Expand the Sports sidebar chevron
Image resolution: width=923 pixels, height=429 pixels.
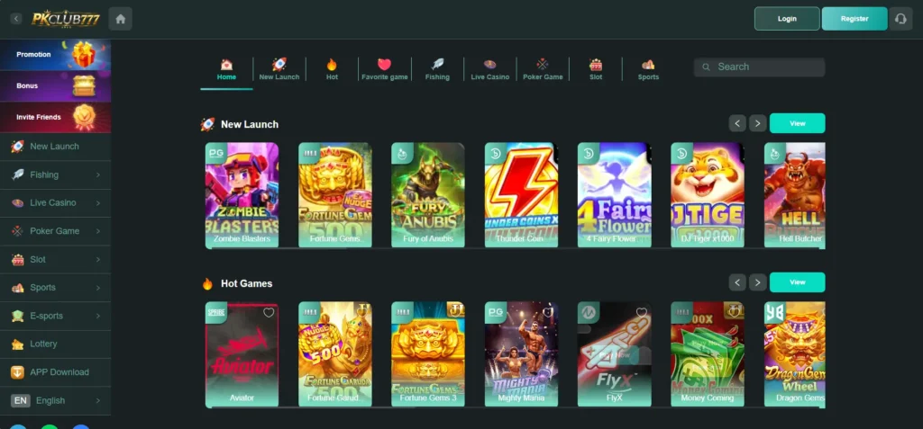point(98,288)
